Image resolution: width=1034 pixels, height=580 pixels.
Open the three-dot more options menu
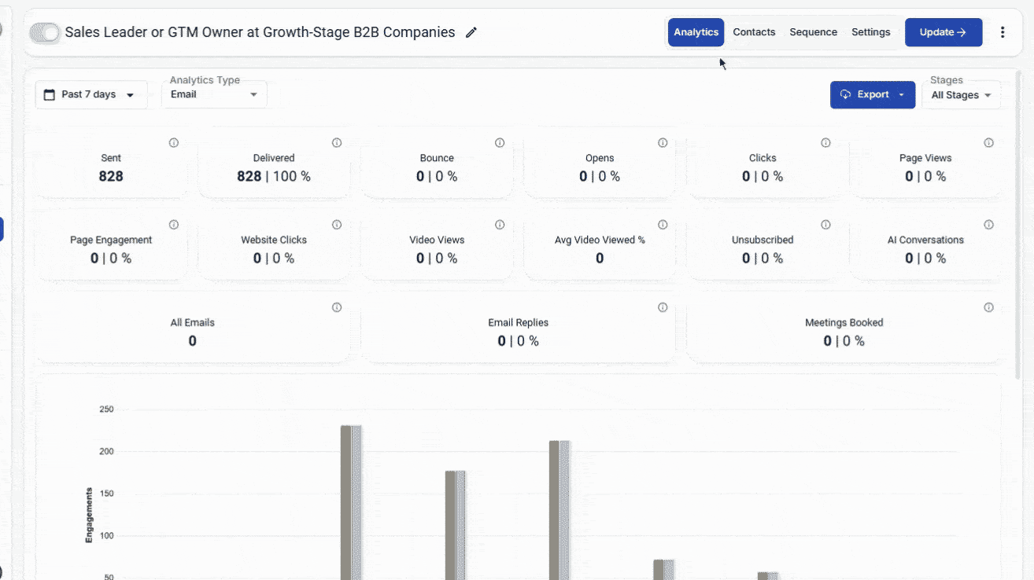pyautogui.click(x=1002, y=32)
